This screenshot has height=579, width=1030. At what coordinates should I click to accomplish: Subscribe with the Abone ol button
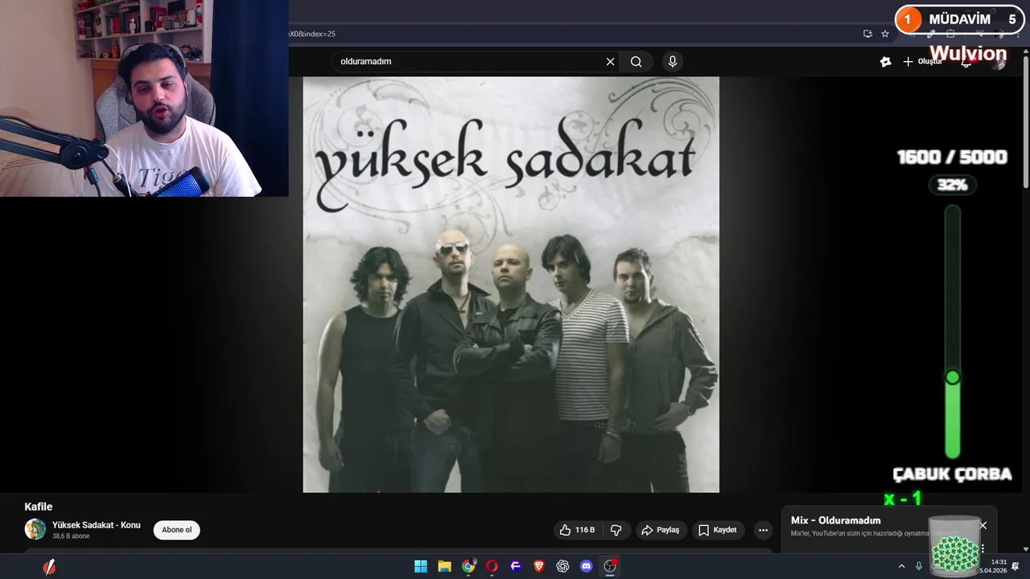[x=177, y=530]
